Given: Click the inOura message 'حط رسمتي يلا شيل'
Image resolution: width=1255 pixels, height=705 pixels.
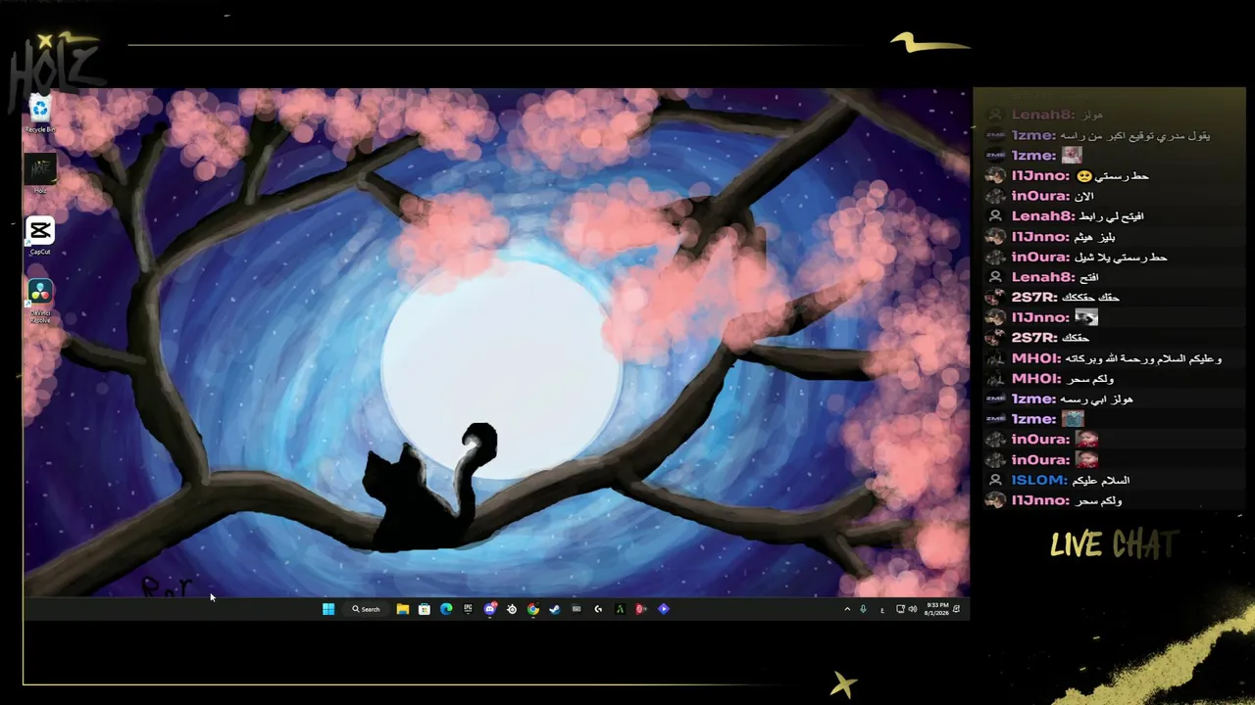Looking at the screenshot, I should (x=1121, y=257).
